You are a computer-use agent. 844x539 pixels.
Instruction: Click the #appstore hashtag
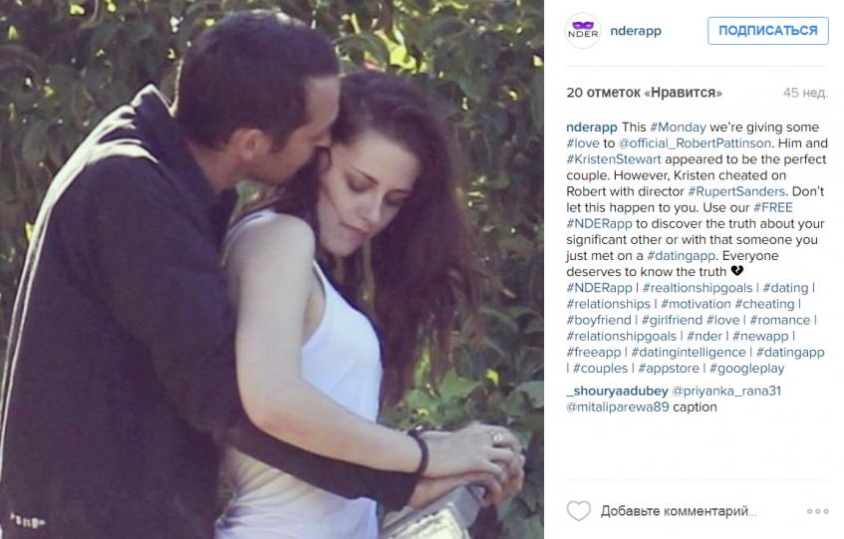click(669, 369)
